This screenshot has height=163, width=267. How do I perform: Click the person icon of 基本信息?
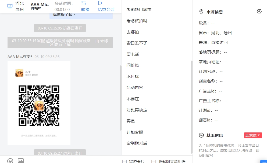tap(201, 135)
